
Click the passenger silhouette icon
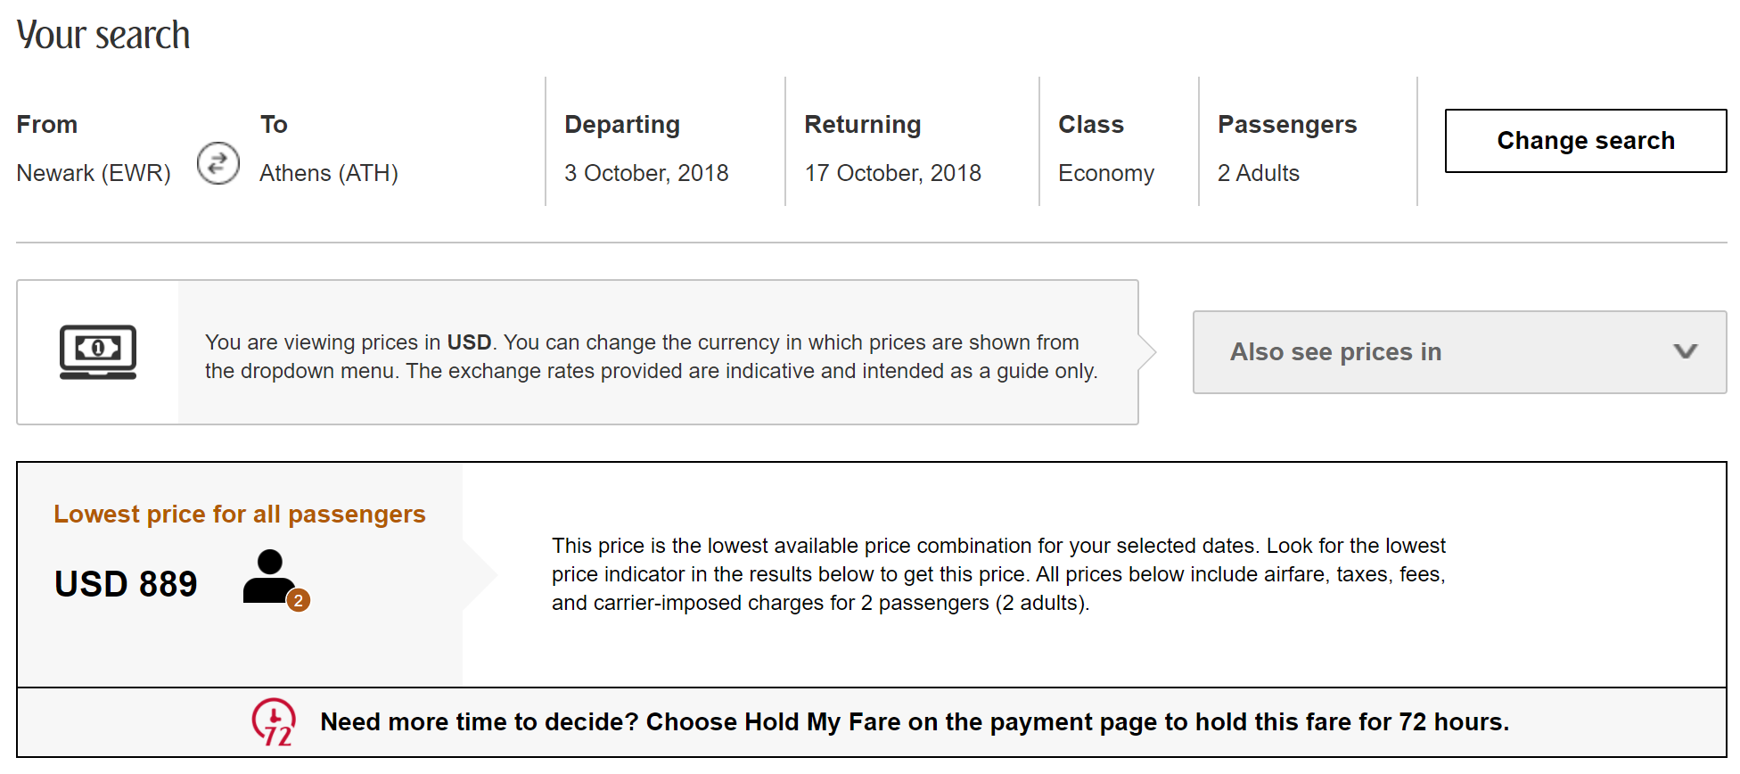click(x=269, y=577)
